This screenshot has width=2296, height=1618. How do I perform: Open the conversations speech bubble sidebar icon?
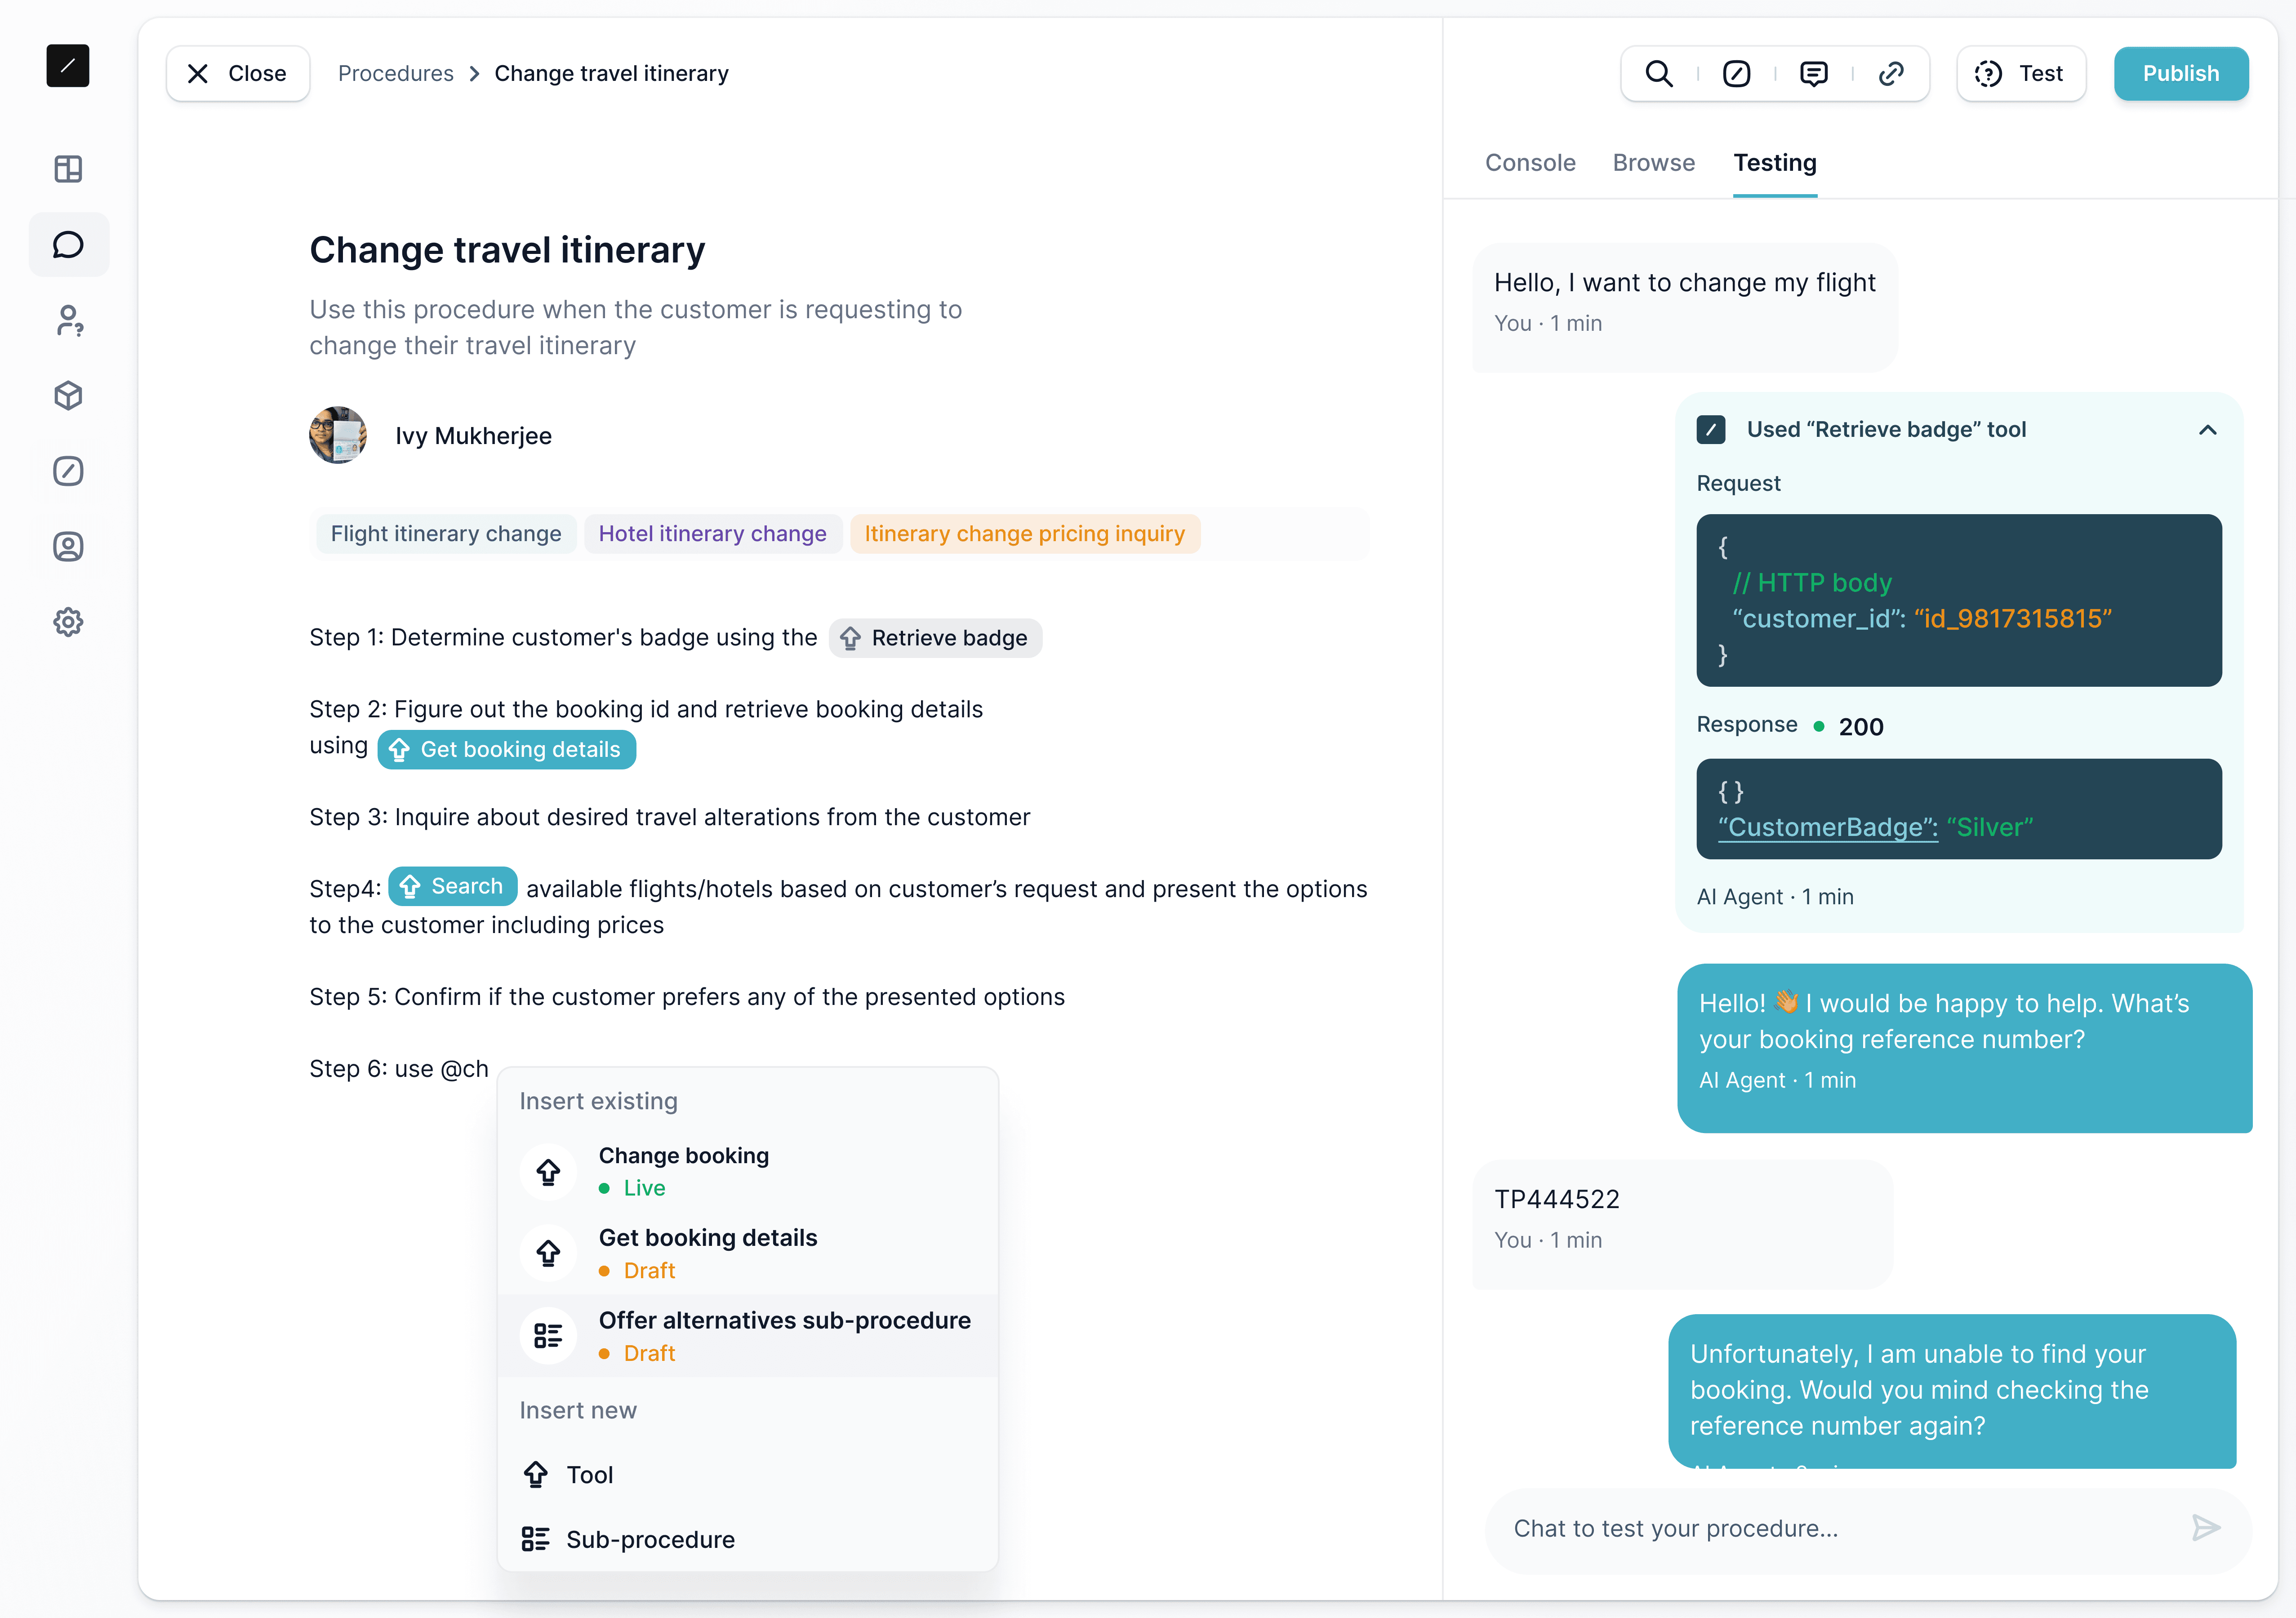point(68,245)
